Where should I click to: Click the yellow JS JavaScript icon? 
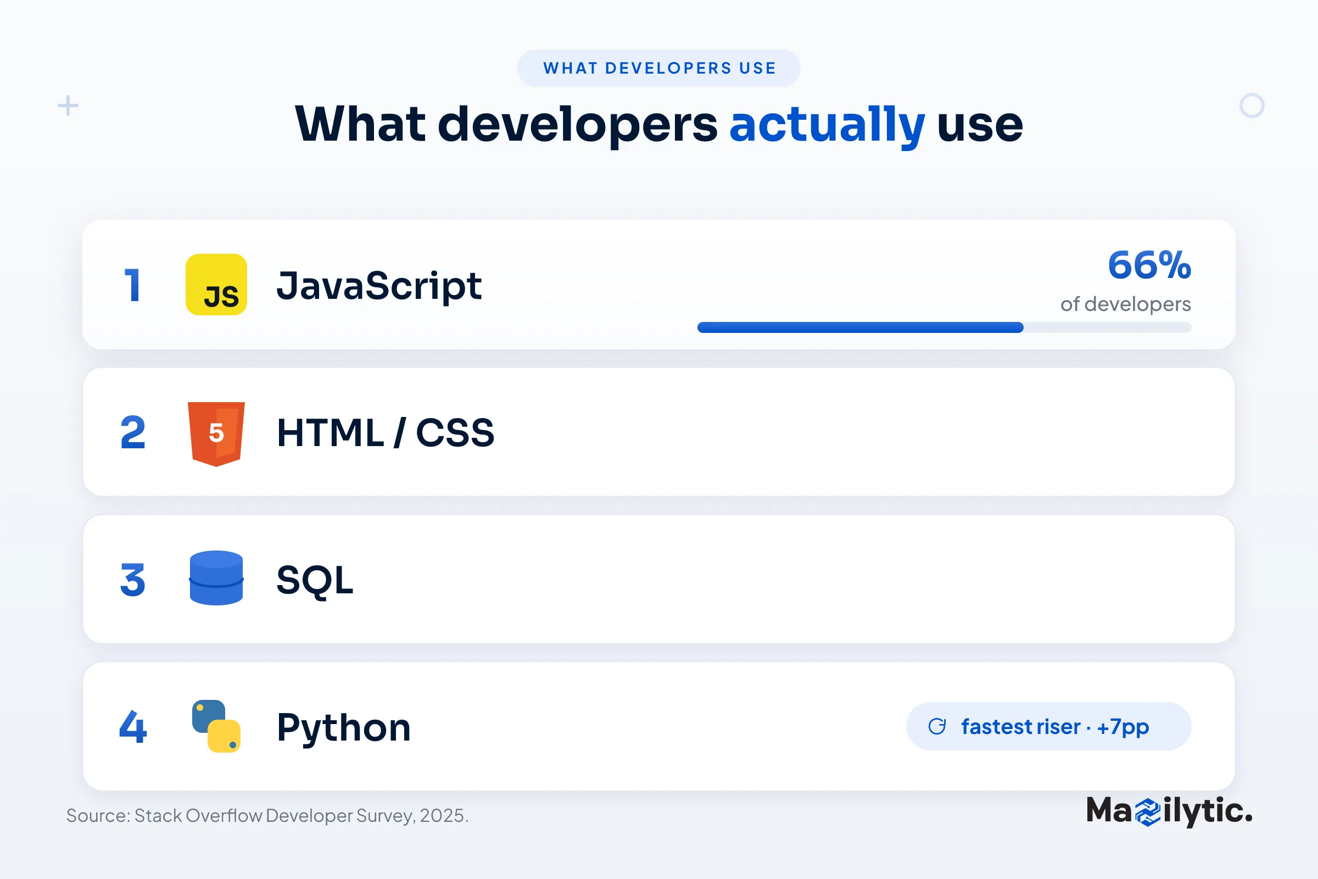[216, 285]
